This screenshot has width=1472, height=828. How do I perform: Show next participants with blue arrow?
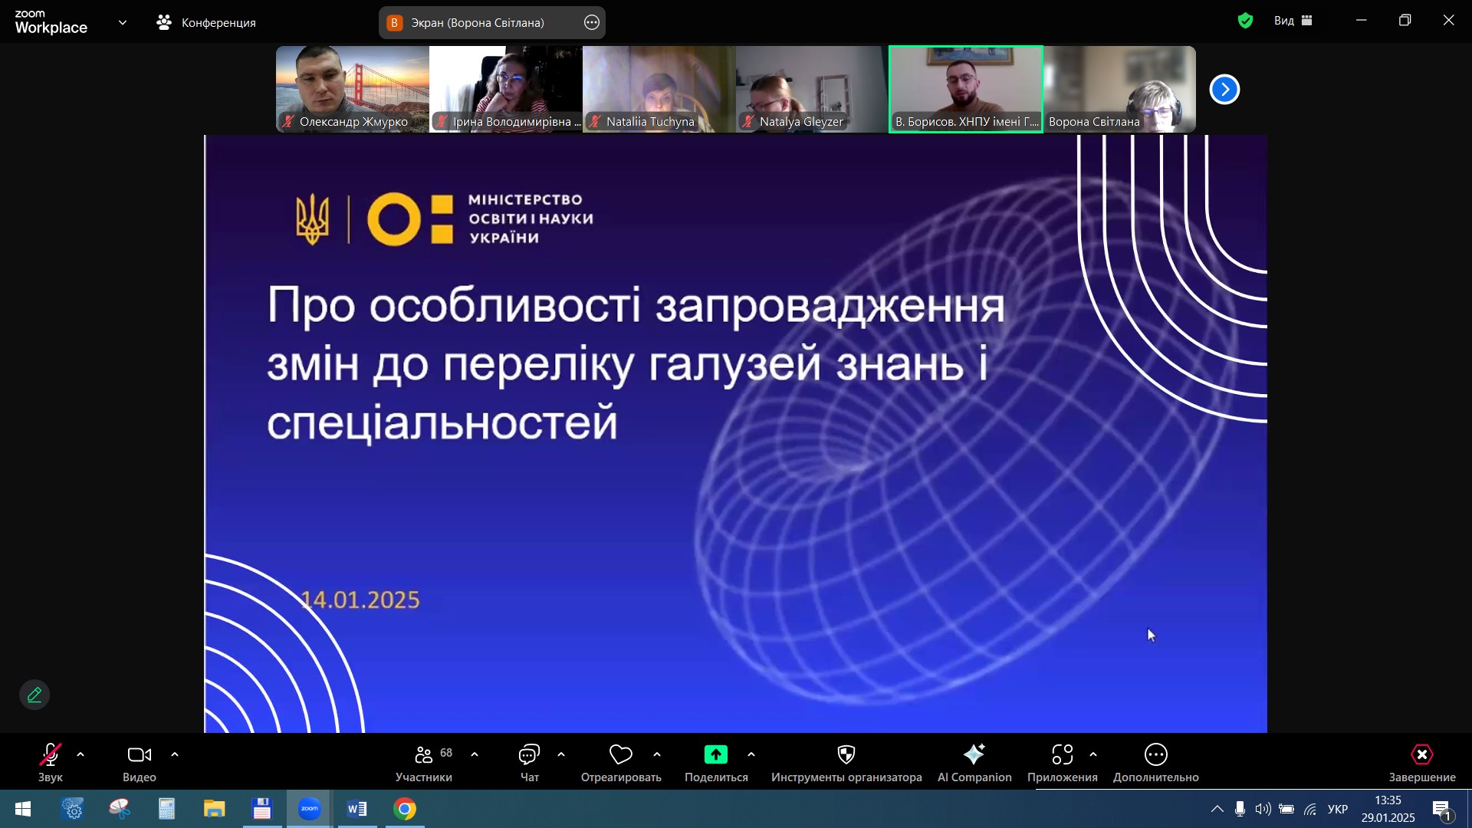(x=1224, y=90)
